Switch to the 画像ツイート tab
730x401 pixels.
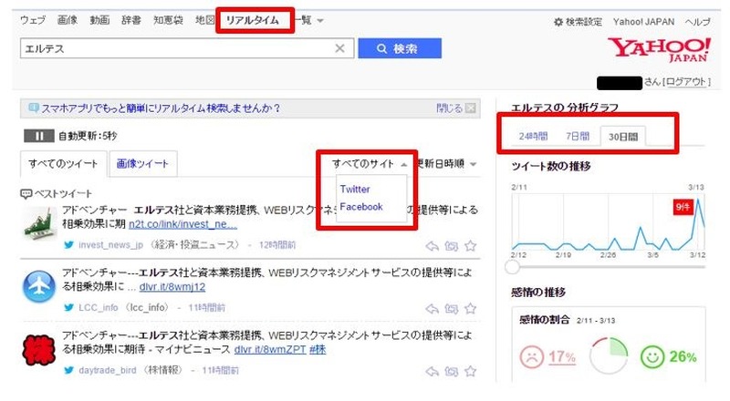tap(141, 164)
